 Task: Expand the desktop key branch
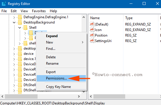click(x=14, y=49)
